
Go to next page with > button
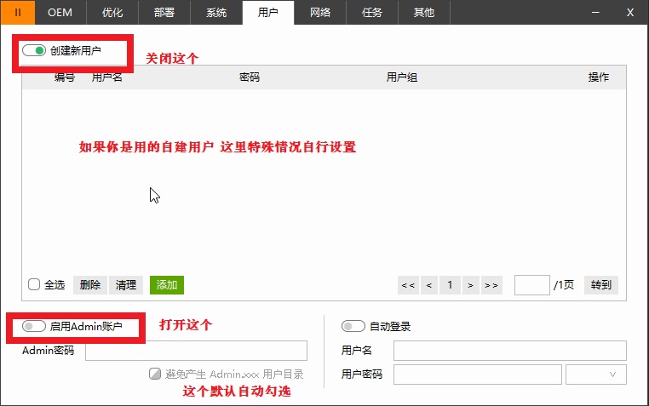tap(470, 285)
